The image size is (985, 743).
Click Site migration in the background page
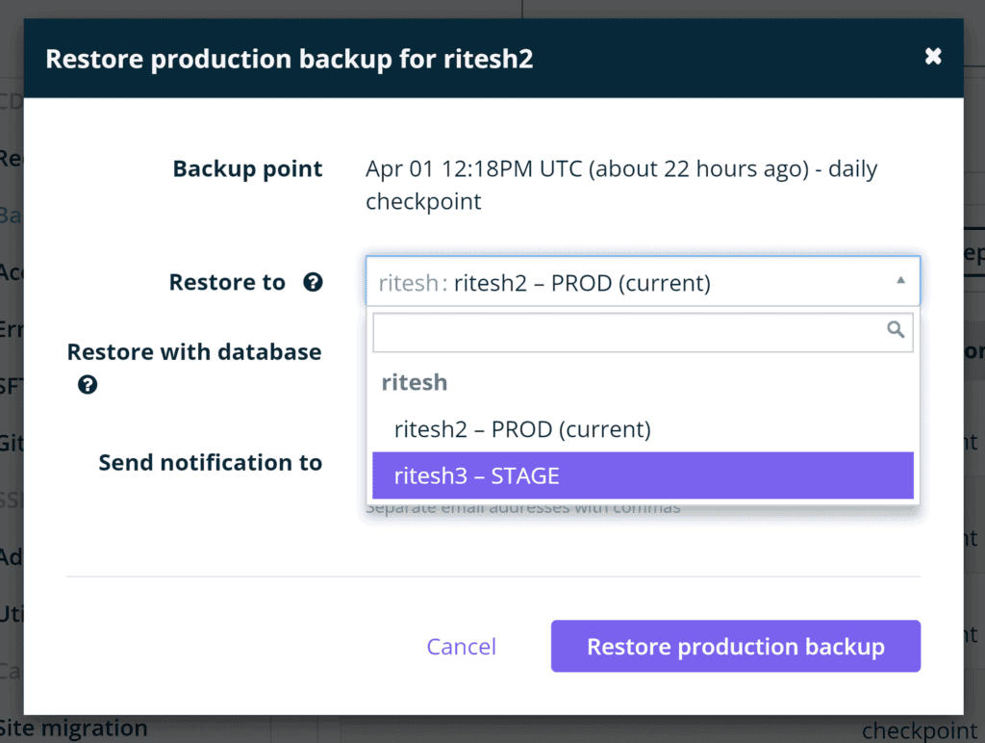[73, 729]
